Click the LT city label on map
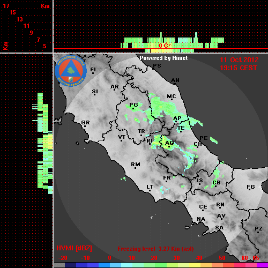This screenshot has width=268, height=268. [150, 187]
